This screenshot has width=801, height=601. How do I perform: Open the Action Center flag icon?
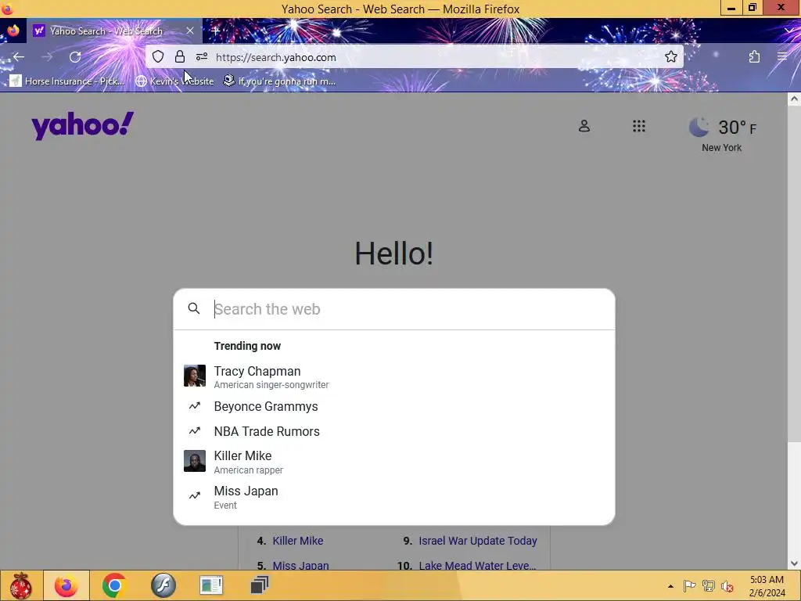(x=689, y=586)
